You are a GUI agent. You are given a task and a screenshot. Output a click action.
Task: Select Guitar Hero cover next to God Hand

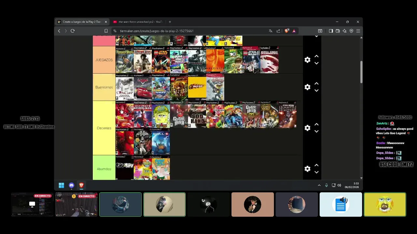coord(179,114)
